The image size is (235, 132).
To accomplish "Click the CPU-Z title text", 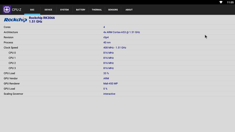I will (x=16, y=10).
